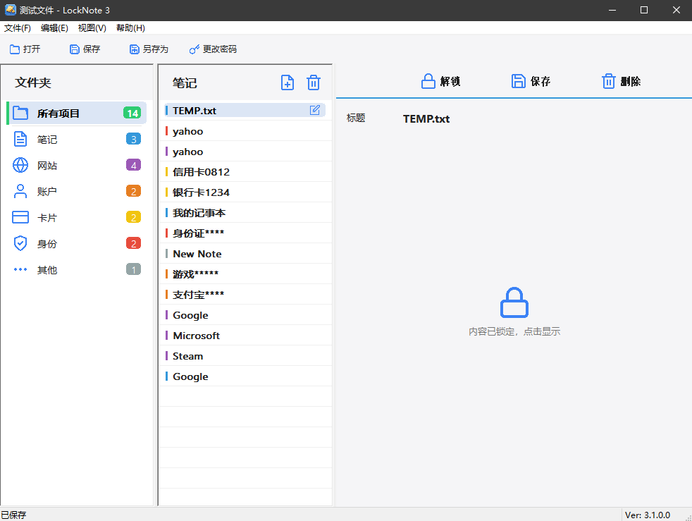Click the 身份 shield icon in sidebar
692x521 pixels.
(x=20, y=243)
